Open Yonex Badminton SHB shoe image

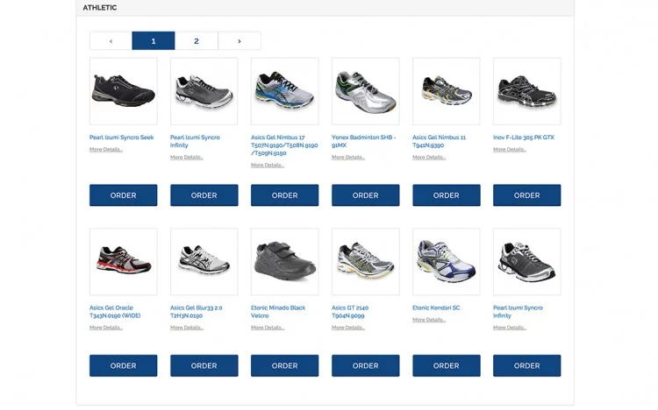(366, 91)
